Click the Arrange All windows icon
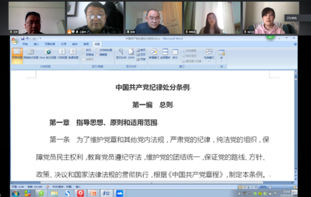The image size is (311, 197). pos(165,53)
